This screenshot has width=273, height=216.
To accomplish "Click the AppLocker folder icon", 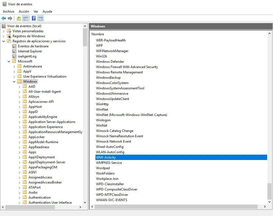I will (x=25, y=137).
